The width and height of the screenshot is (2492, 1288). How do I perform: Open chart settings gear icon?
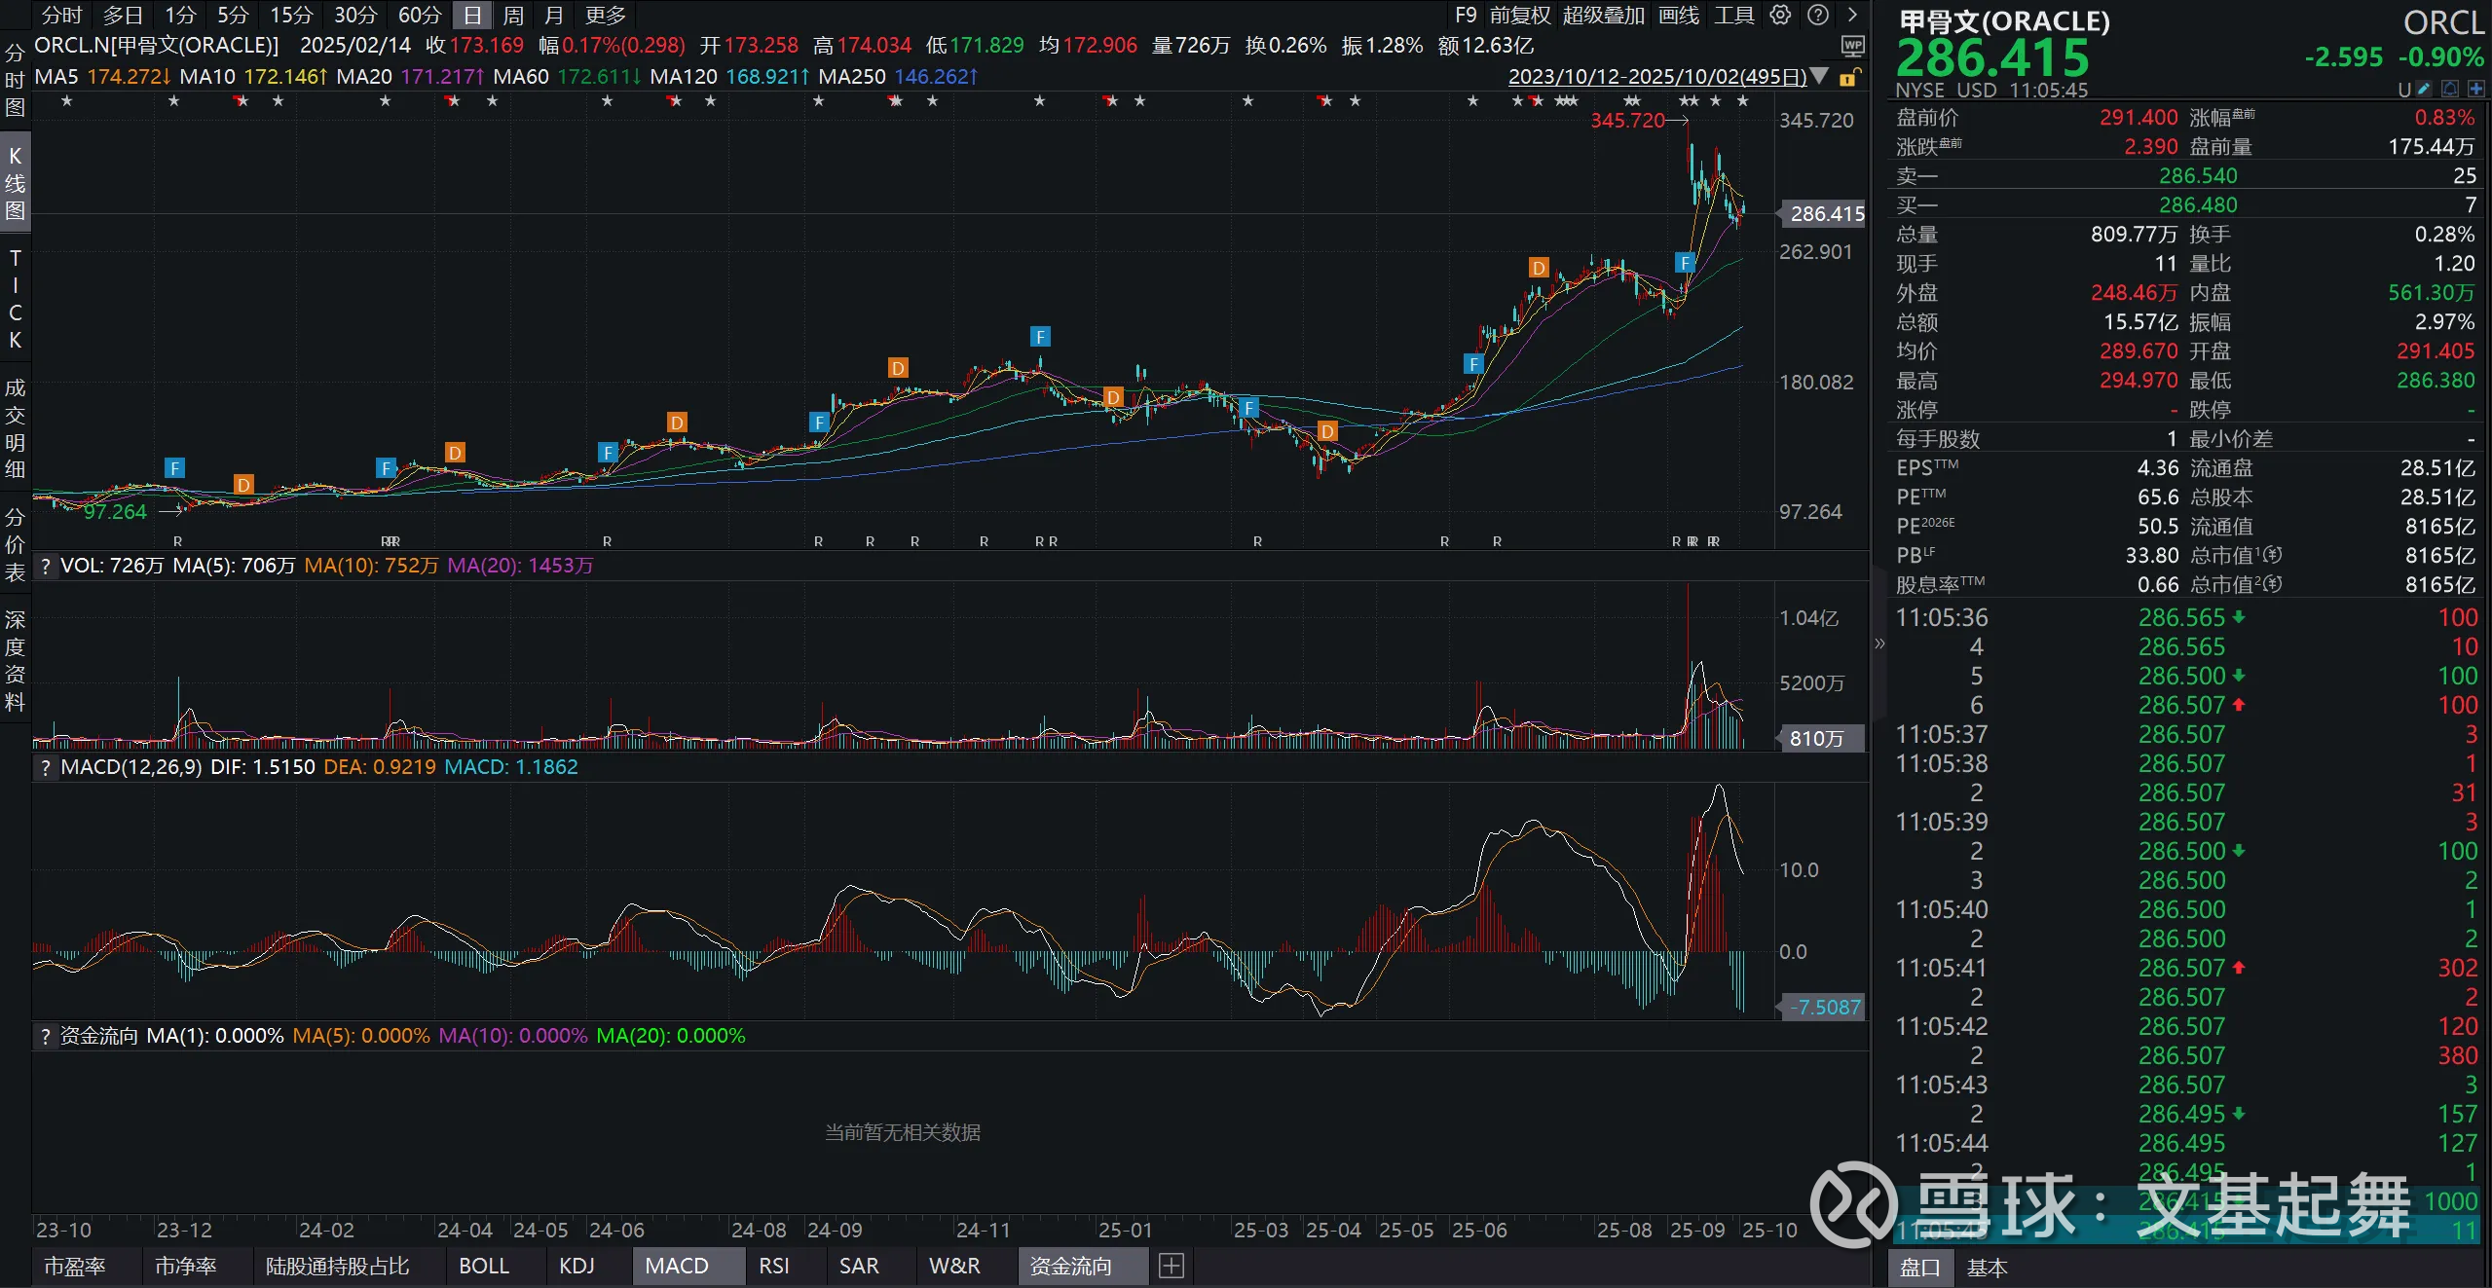pyautogui.click(x=1780, y=15)
